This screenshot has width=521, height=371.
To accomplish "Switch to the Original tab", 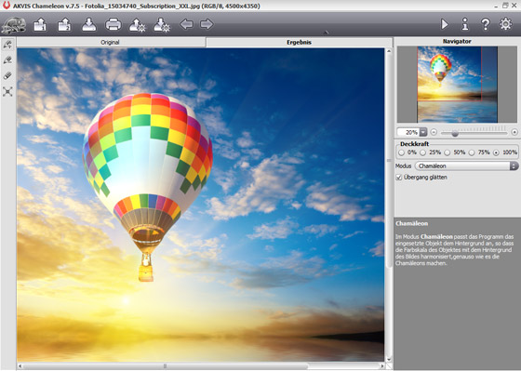I will [x=111, y=42].
